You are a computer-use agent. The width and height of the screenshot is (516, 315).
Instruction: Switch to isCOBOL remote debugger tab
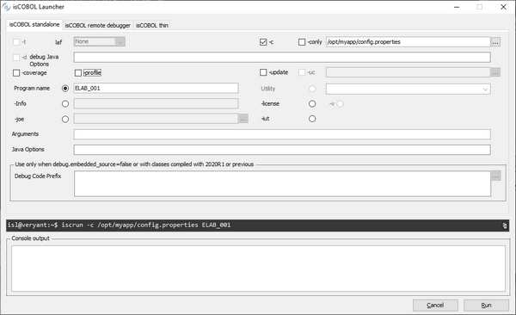click(97, 25)
